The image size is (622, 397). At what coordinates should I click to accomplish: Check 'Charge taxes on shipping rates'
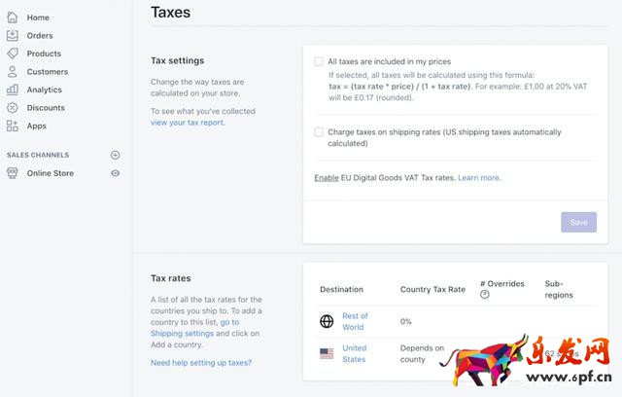click(x=319, y=131)
